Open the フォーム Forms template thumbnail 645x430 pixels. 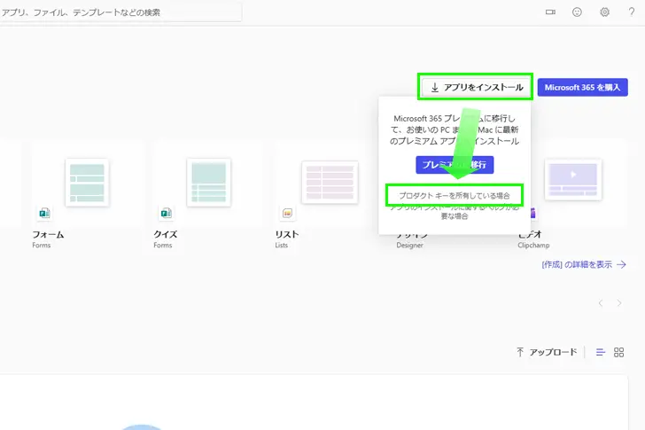point(87,183)
